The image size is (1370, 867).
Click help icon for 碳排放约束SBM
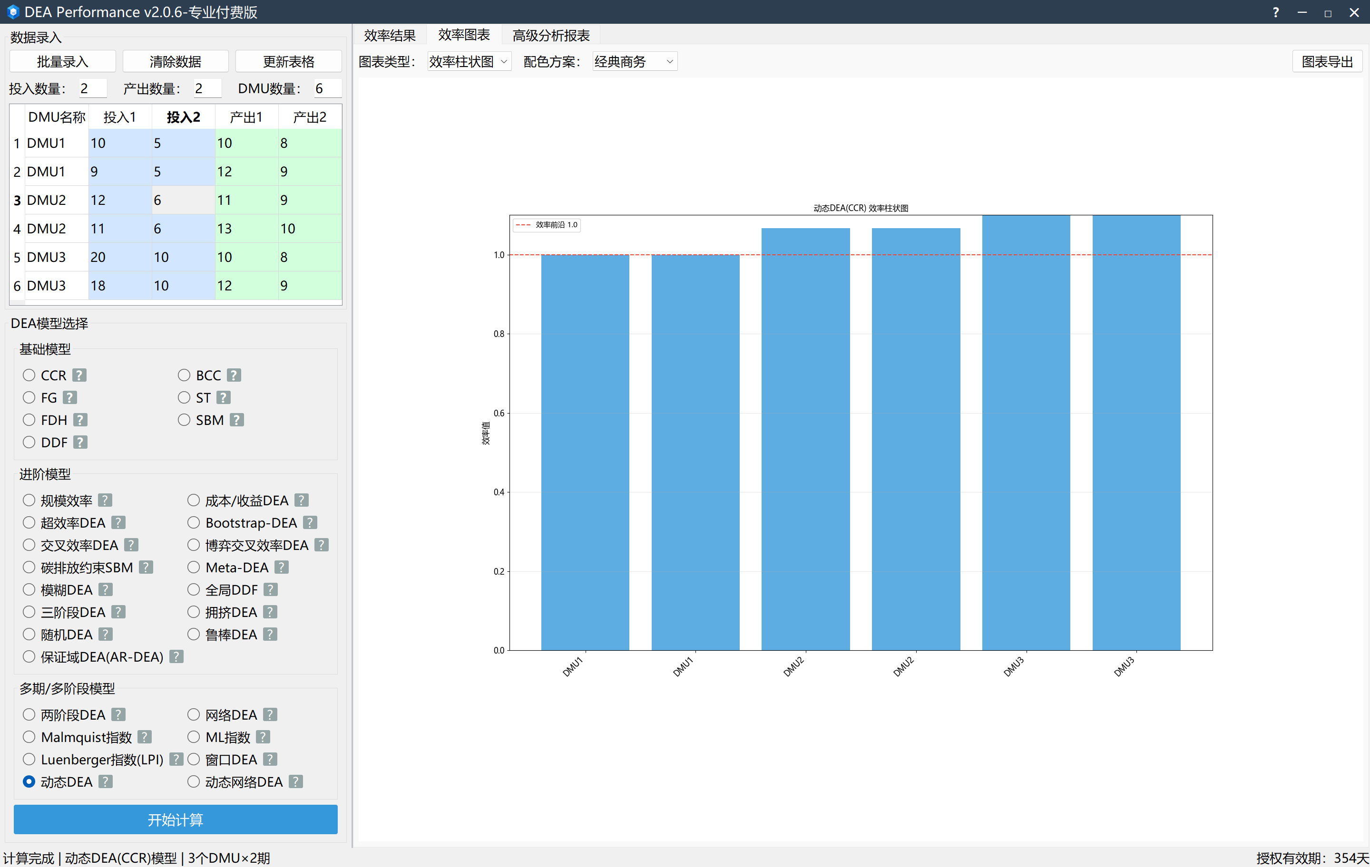tap(146, 568)
